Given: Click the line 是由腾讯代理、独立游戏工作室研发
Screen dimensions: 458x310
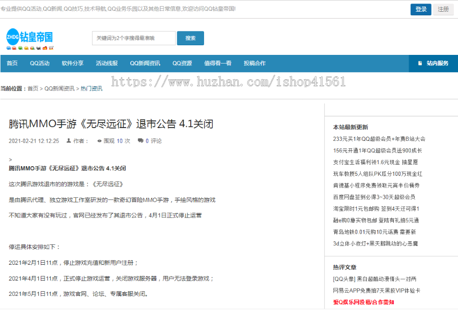Looking at the screenshot, I should pos(112,200).
